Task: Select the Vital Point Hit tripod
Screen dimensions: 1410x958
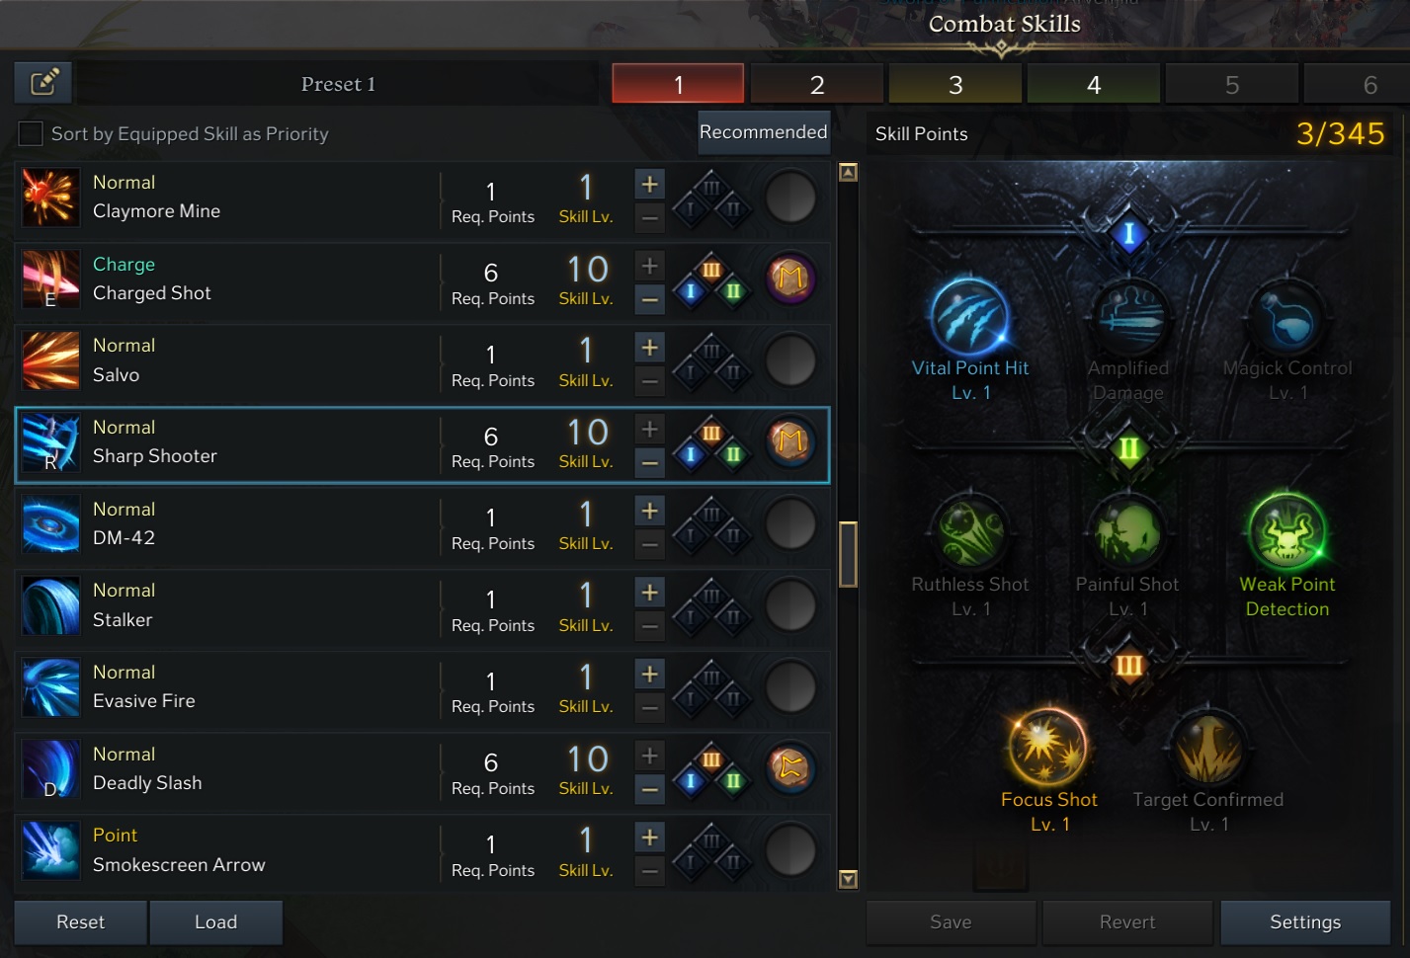Action: pyautogui.click(x=970, y=318)
